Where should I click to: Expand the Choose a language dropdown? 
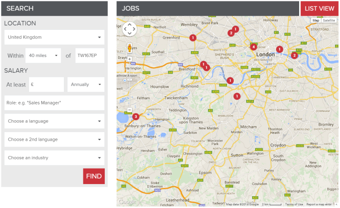click(54, 121)
